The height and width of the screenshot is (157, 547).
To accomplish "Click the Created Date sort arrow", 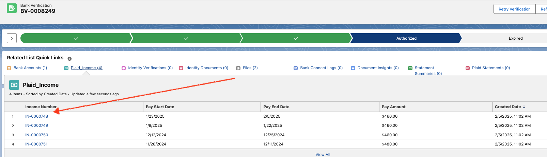I will click(524, 107).
